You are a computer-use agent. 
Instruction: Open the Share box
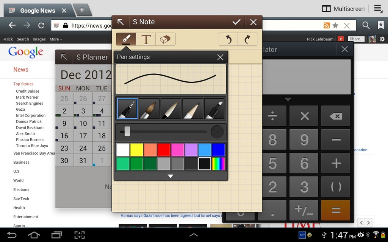click(x=356, y=39)
